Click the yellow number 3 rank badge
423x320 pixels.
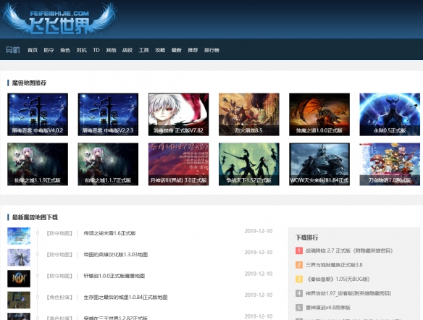pyautogui.click(x=299, y=279)
